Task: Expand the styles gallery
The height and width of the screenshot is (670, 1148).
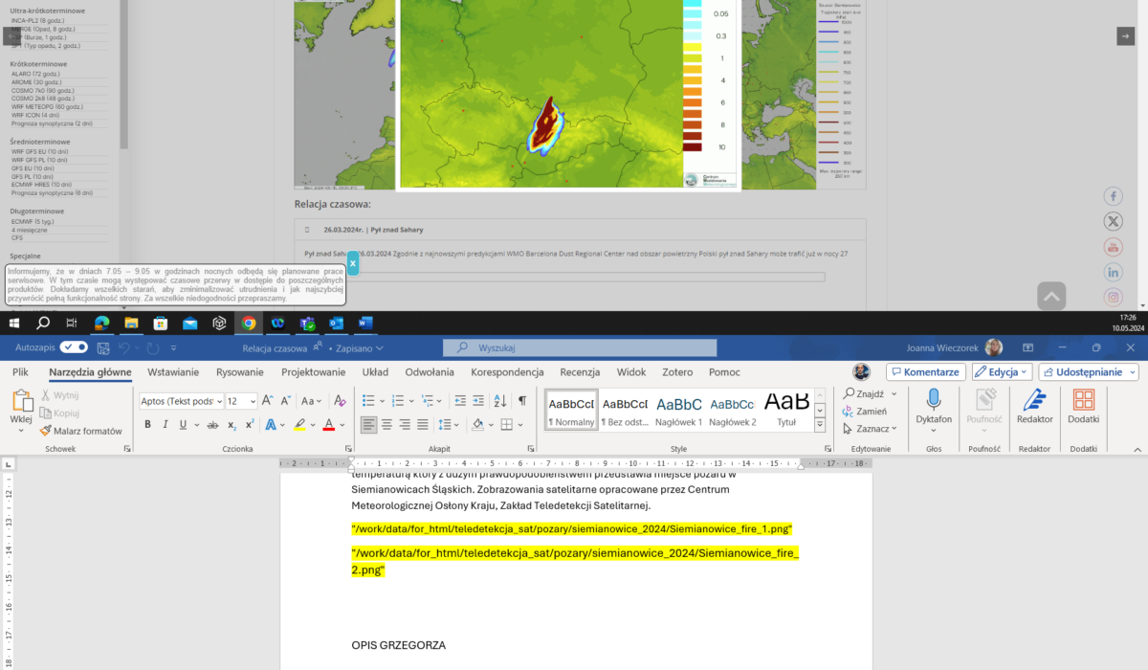Action: pyautogui.click(x=820, y=424)
